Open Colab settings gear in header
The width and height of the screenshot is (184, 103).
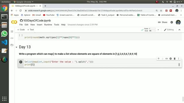point(172,22)
